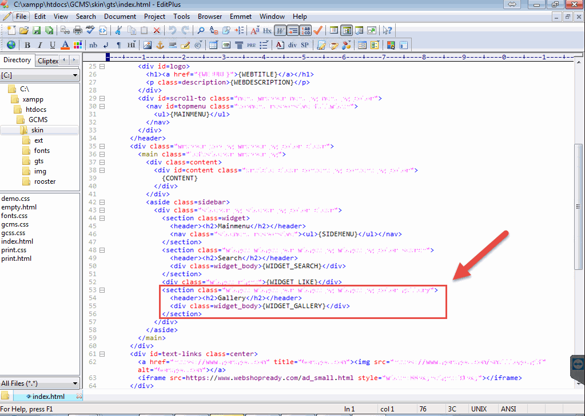Screen dimensions: 585x416
Task: Save the file with the single floppy icon
Action: (37, 30)
